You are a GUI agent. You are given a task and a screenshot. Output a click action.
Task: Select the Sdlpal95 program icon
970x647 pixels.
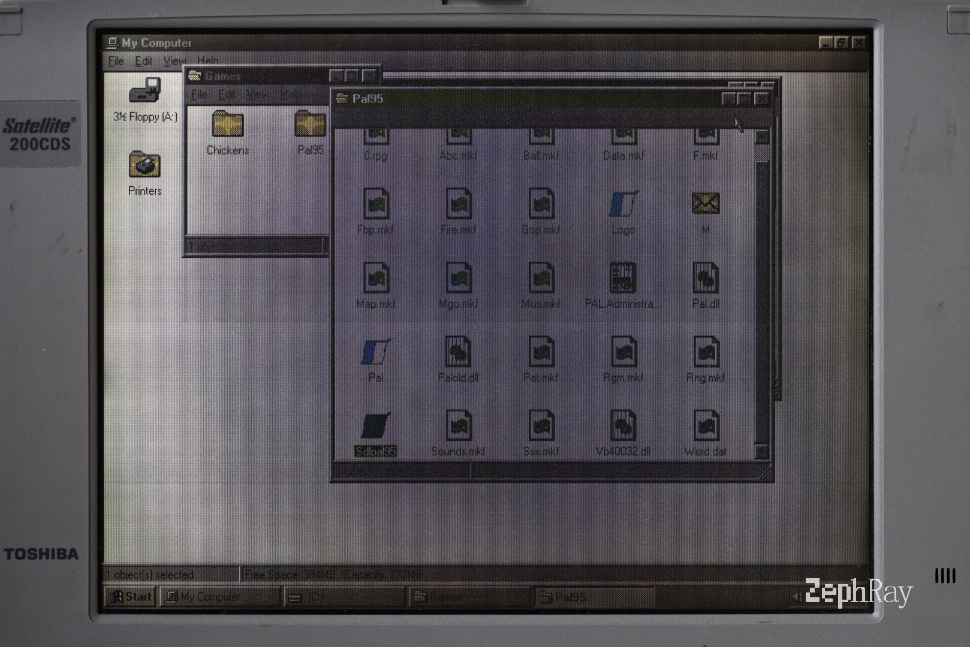point(376,425)
